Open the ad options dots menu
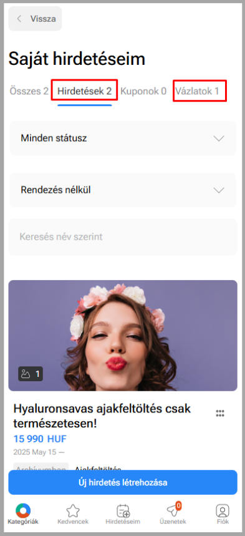Image resolution: width=245 pixels, height=536 pixels. [220, 413]
